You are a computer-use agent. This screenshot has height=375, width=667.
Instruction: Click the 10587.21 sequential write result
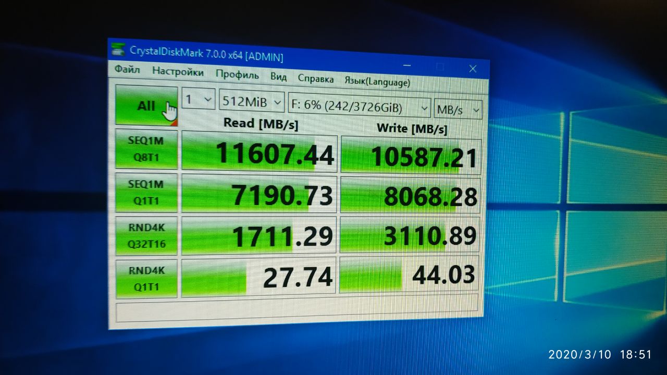coord(411,156)
